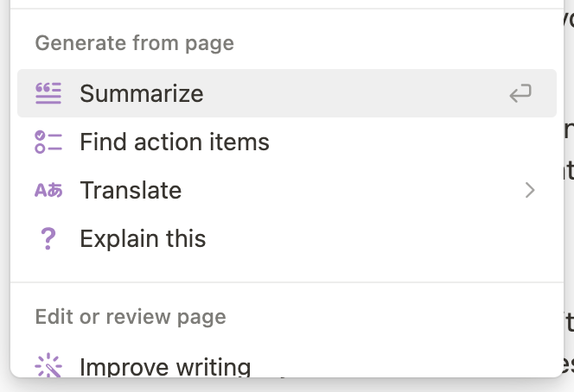This screenshot has width=574, height=392.
Task: Click the word 'this' in Explain this
Action: tap(186, 238)
